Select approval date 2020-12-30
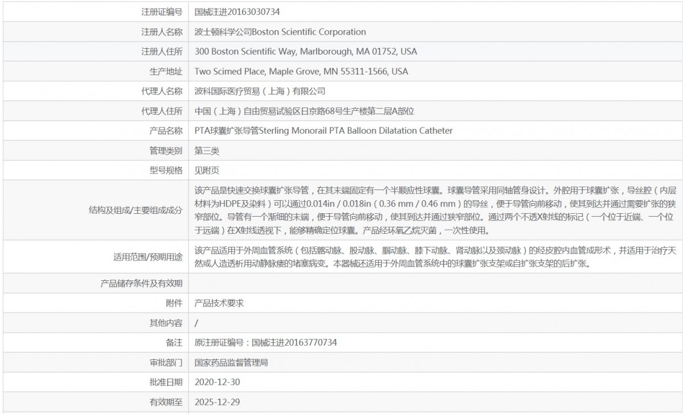683x414 pixels. pos(217,382)
